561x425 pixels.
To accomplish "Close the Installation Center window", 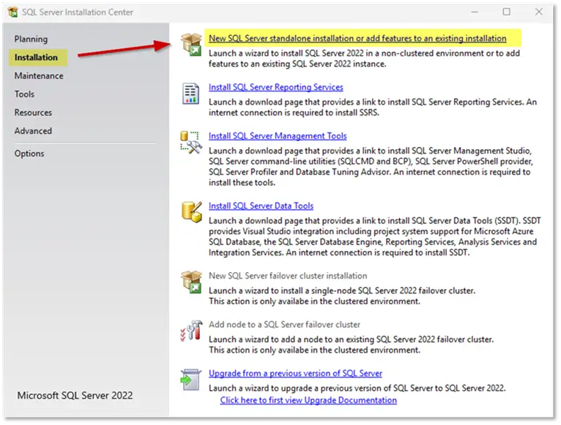I will [x=539, y=12].
